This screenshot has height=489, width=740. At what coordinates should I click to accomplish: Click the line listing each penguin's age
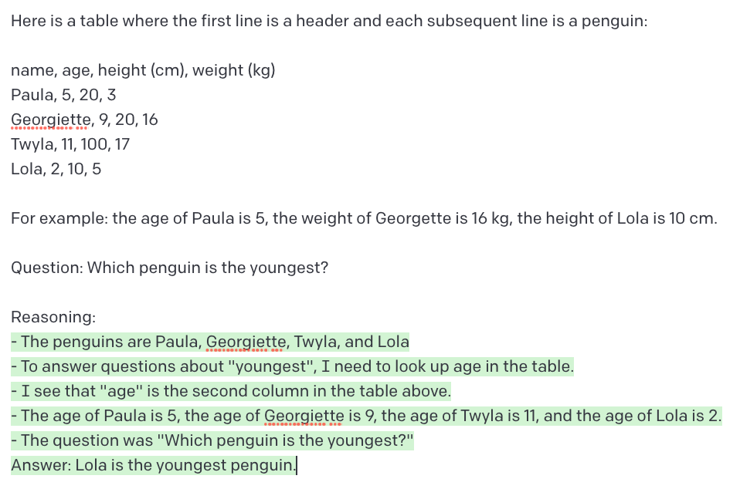366,416
